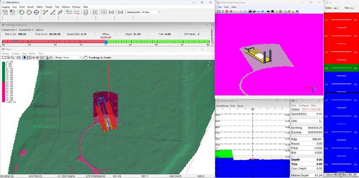Click the blue help question mark icon
The width and height of the screenshot is (359, 178).
297,11
